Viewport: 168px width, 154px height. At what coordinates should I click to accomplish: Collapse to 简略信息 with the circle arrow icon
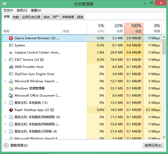(x=6, y=145)
